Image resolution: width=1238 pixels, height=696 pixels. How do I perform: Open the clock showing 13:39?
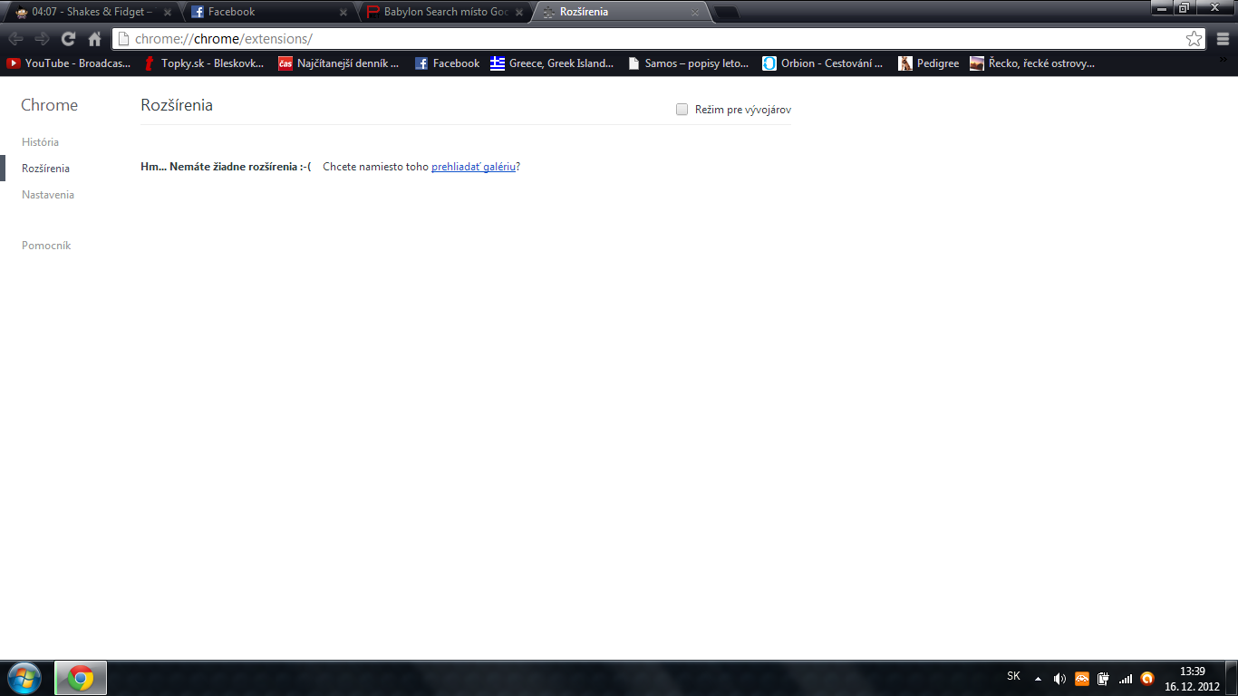pyautogui.click(x=1192, y=679)
